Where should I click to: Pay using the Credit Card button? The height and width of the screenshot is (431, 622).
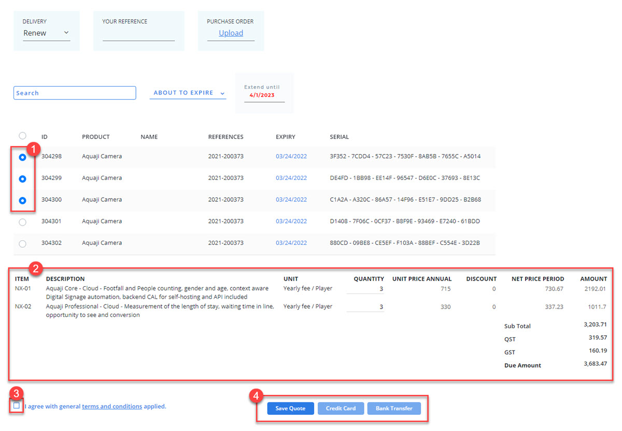pos(341,408)
